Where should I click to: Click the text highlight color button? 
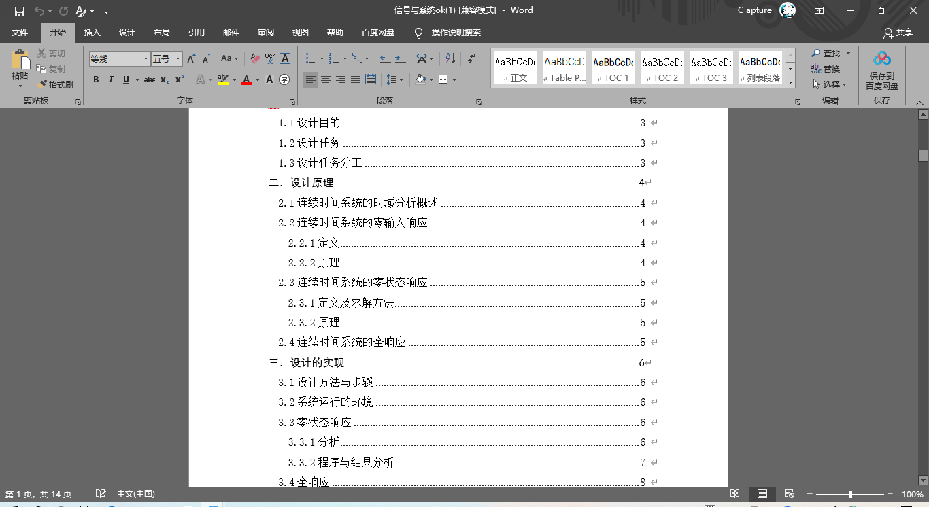(223, 80)
